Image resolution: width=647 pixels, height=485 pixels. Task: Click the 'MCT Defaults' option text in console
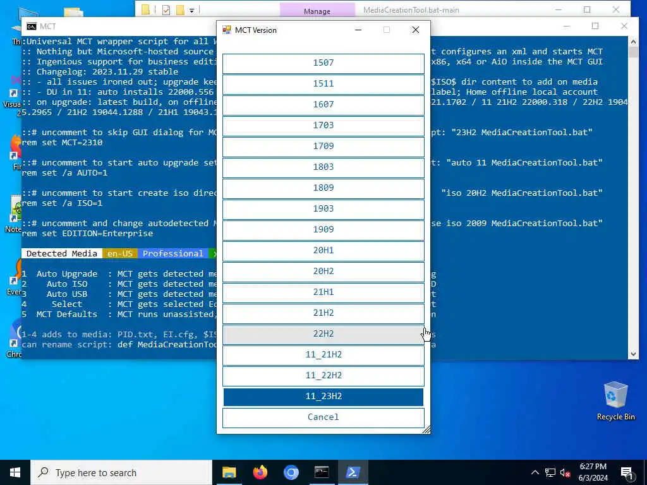pyautogui.click(x=67, y=314)
